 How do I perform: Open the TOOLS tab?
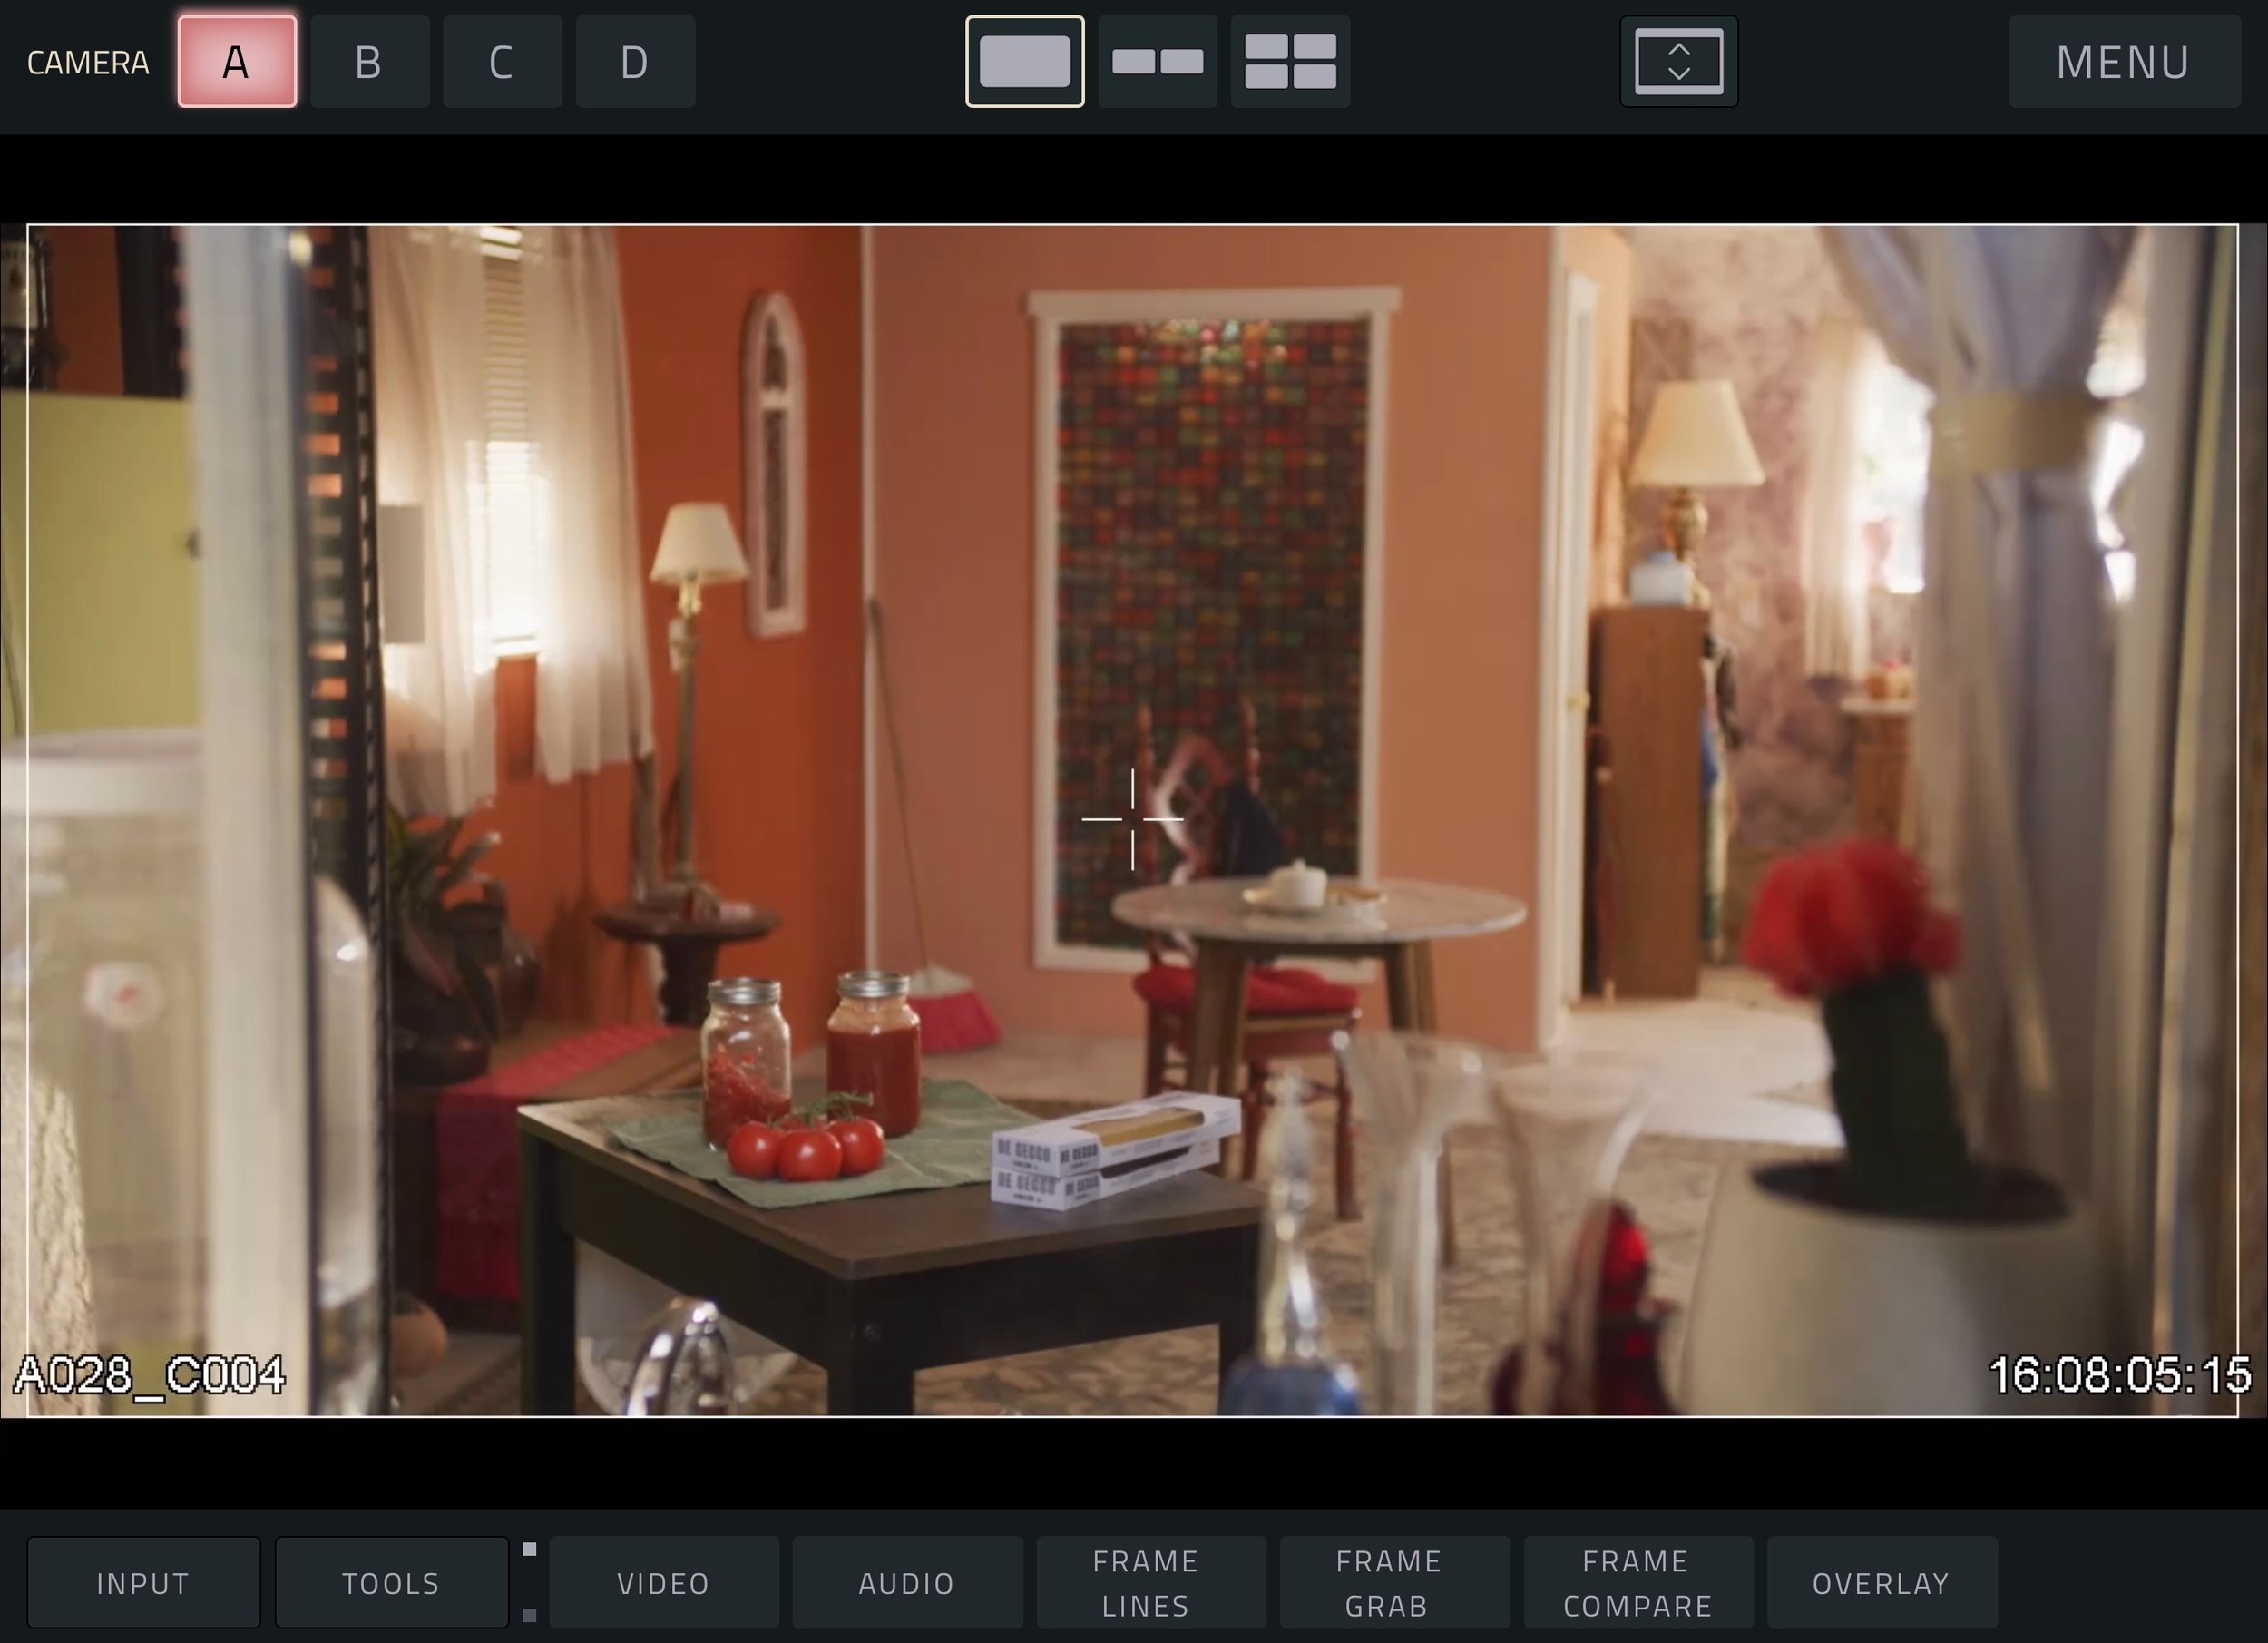click(391, 1583)
